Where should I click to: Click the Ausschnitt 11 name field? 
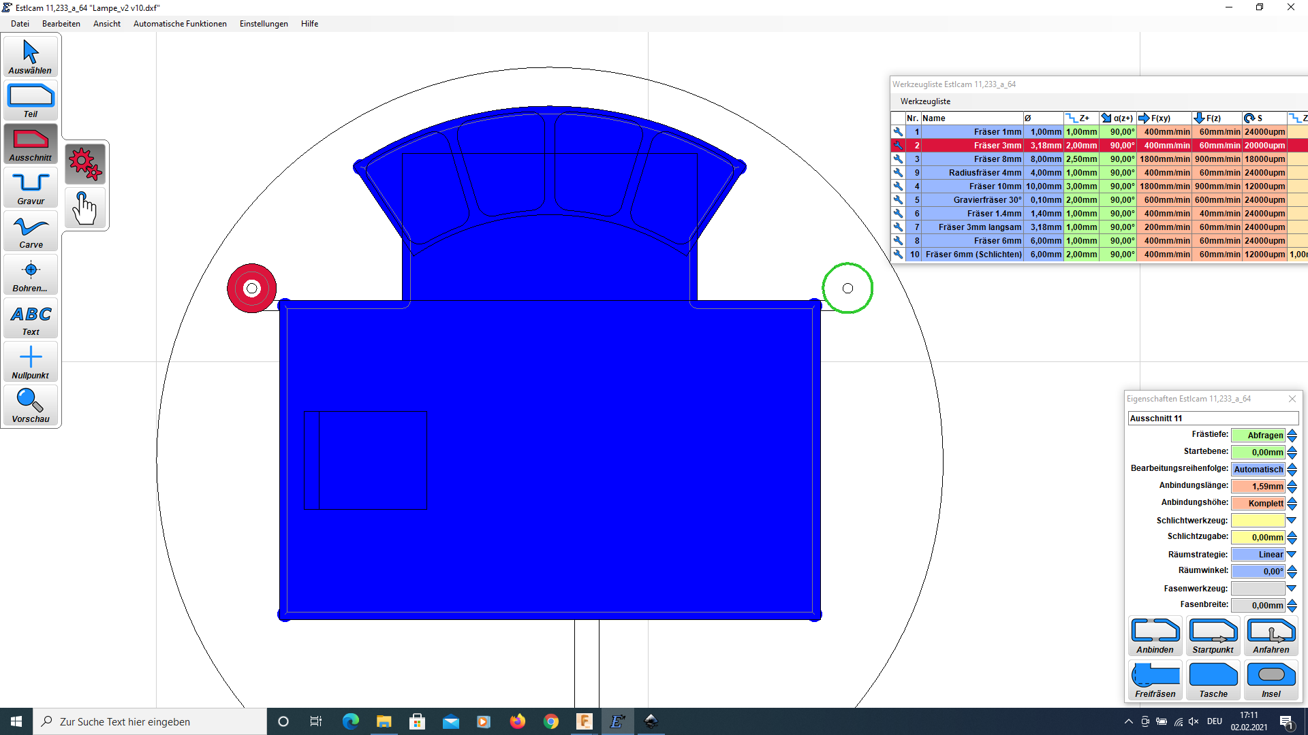coord(1213,419)
